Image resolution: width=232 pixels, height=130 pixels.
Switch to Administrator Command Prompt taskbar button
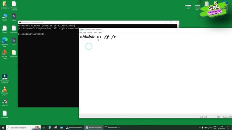pyautogui.click(x=113, y=127)
